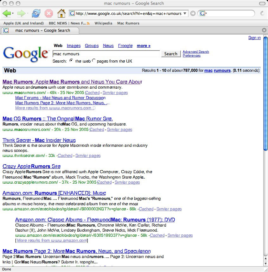Select 'pages from the UK' radio
Image resolution: width=268 pixels, height=272 pixels.
click(x=93, y=61)
